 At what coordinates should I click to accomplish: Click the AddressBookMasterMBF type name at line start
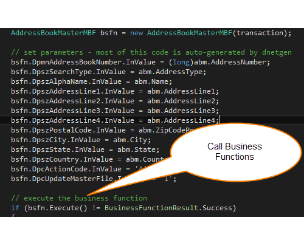click(54, 33)
